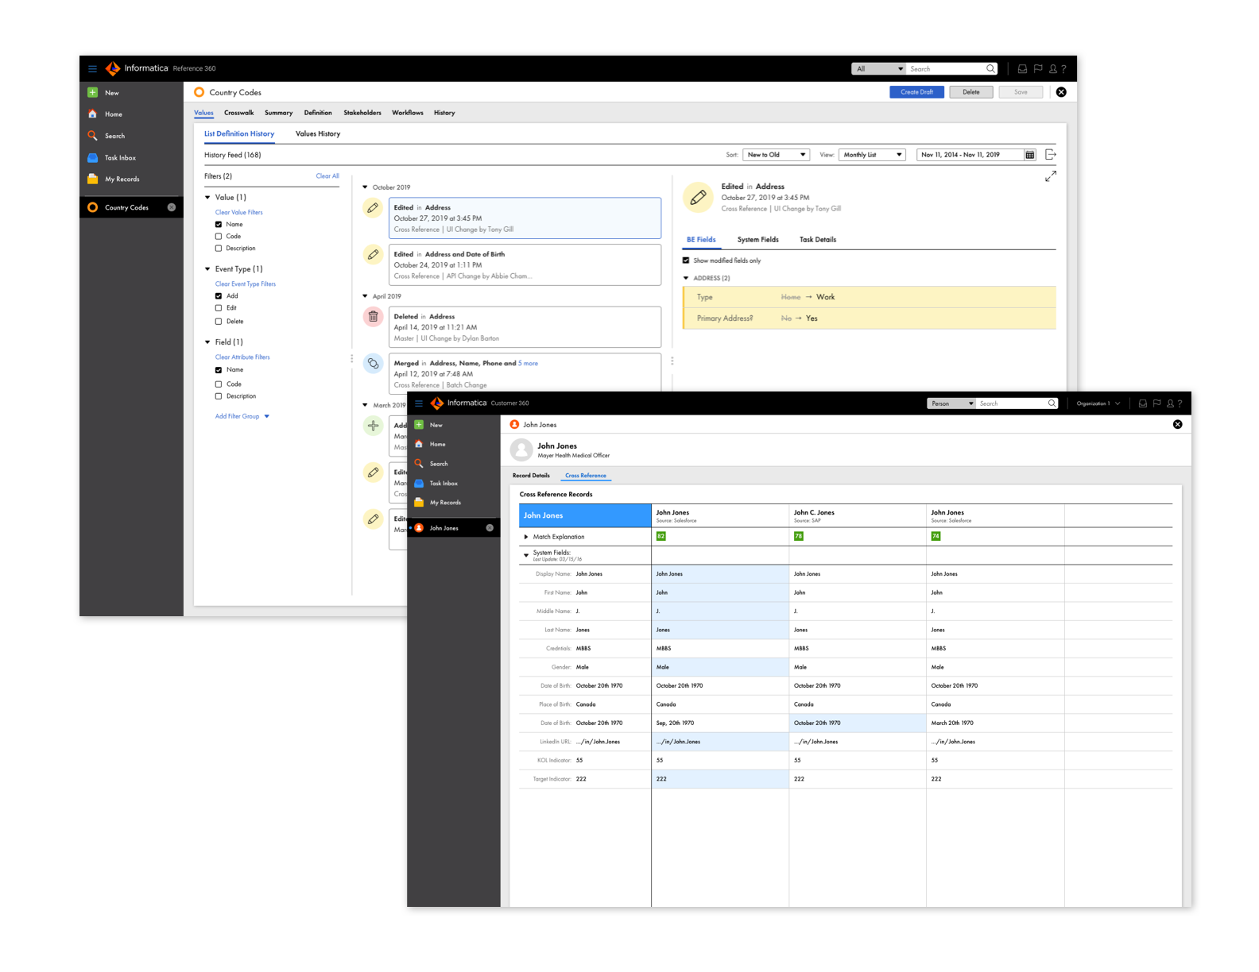
Task: Uncheck Add event type filter
Action: [x=219, y=296]
